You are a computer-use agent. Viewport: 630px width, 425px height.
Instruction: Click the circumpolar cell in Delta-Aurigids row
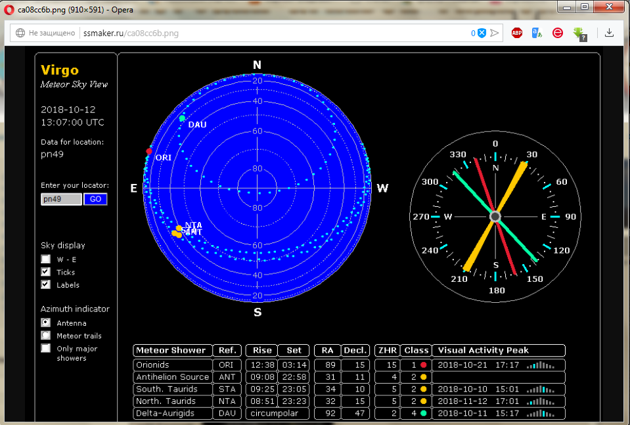tap(277, 413)
